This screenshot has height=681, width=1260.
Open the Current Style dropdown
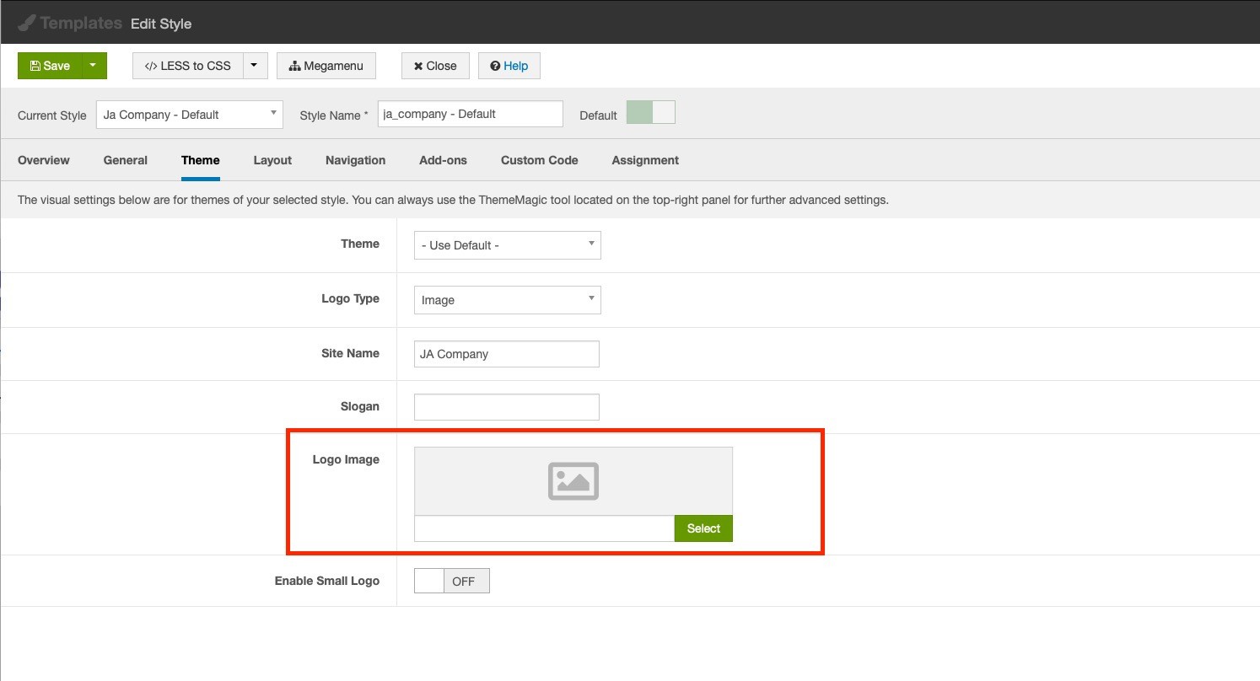point(189,115)
